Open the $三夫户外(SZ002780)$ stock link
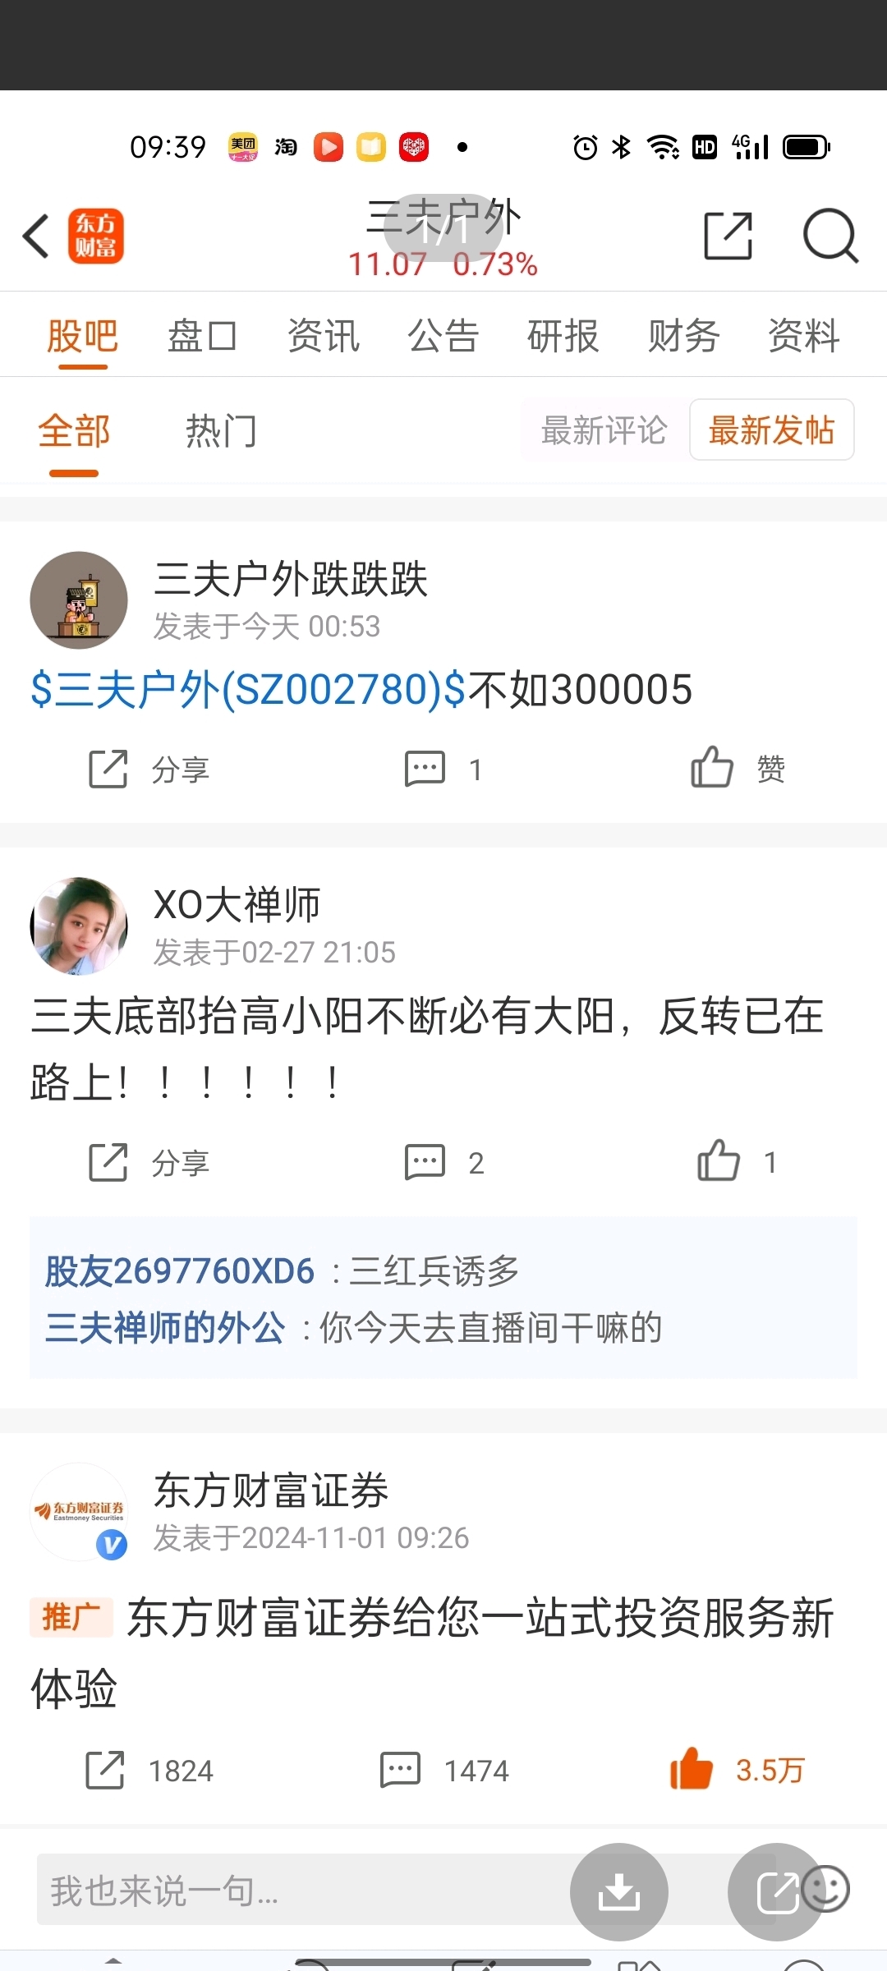This screenshot has width=887, height=1971. pos(248,689)
